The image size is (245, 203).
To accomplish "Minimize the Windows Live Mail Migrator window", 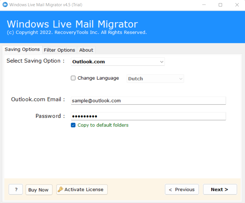I will tap(204, 5).
